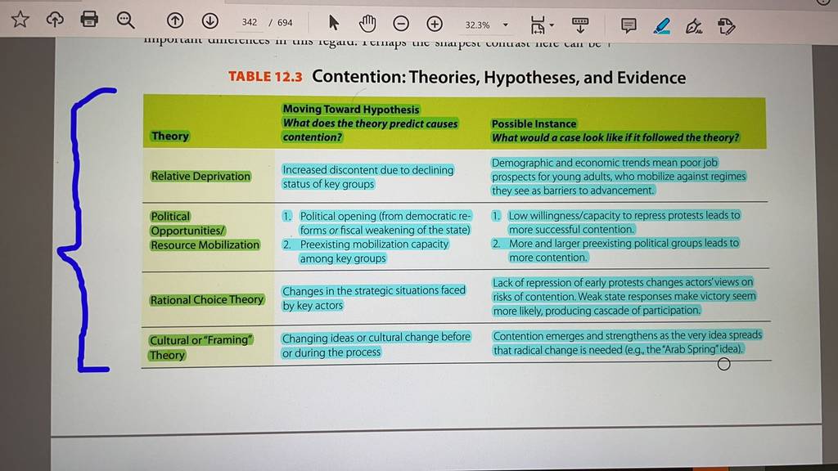Open the zoom level dropdown arrow
Viewport: 838px width, 471px height.
[x=506, y=25]
